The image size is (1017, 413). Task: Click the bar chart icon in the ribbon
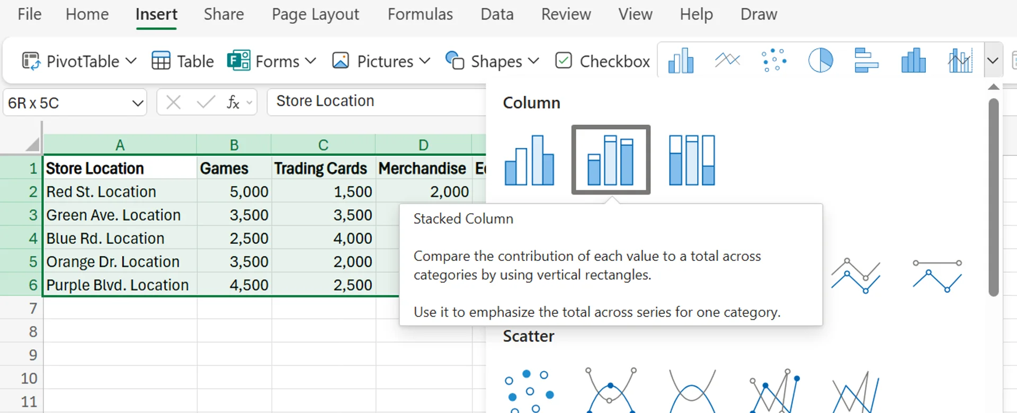[867, 60]
